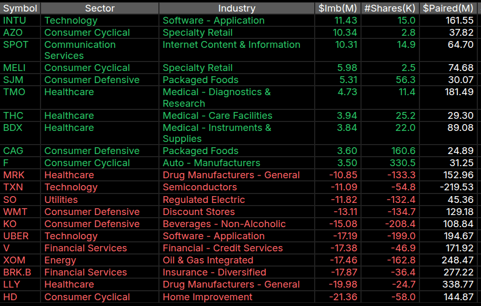
Task: Select the V symbol cell
Action: (x=20, y=248)
